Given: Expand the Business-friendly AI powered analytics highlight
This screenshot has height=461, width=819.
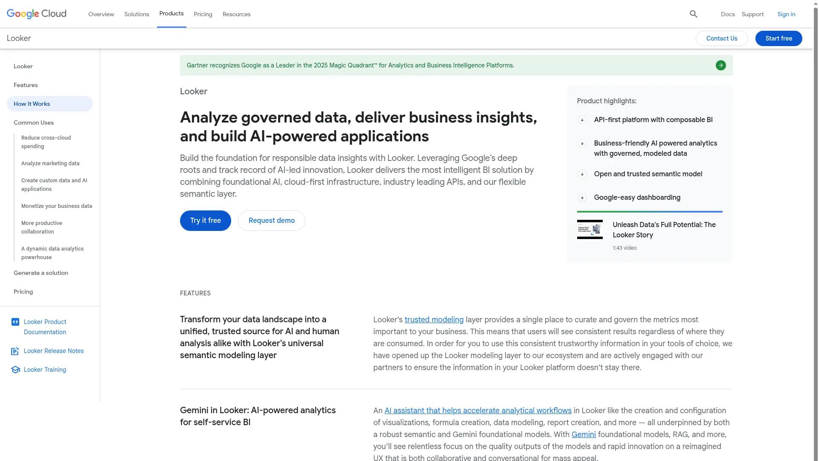Looking at the screenshot, I should [582, 143].
